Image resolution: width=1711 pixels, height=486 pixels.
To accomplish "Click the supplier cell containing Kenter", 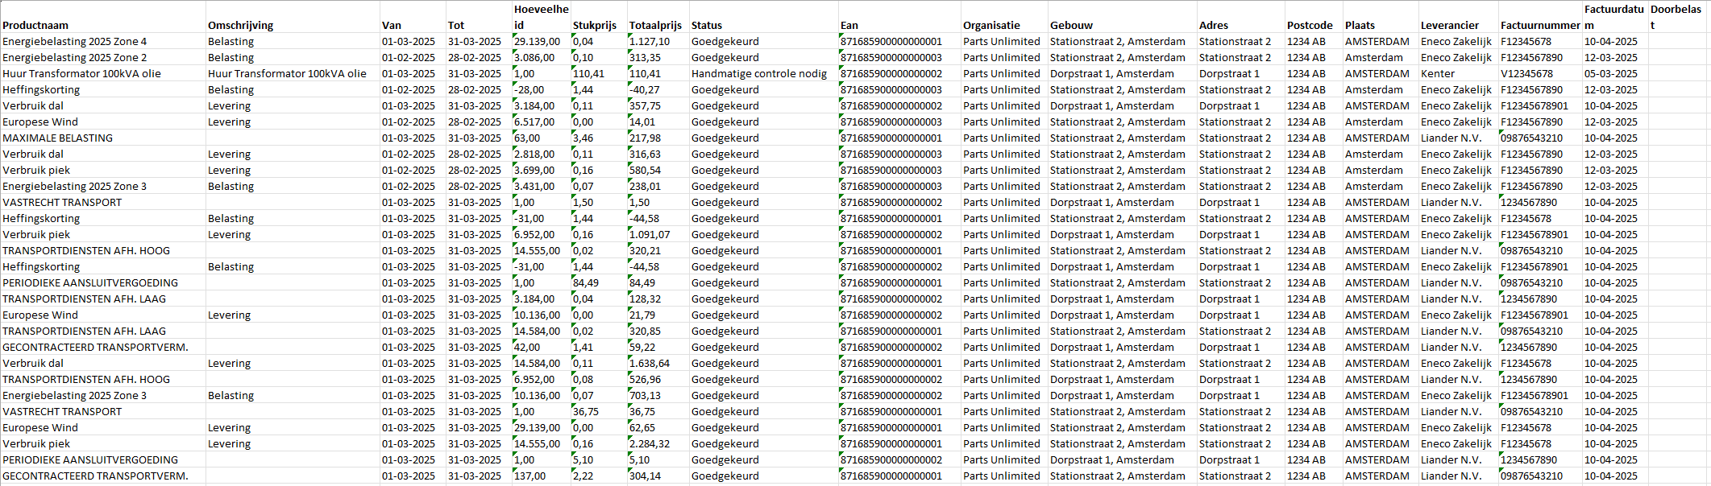I will [1438, 73].
